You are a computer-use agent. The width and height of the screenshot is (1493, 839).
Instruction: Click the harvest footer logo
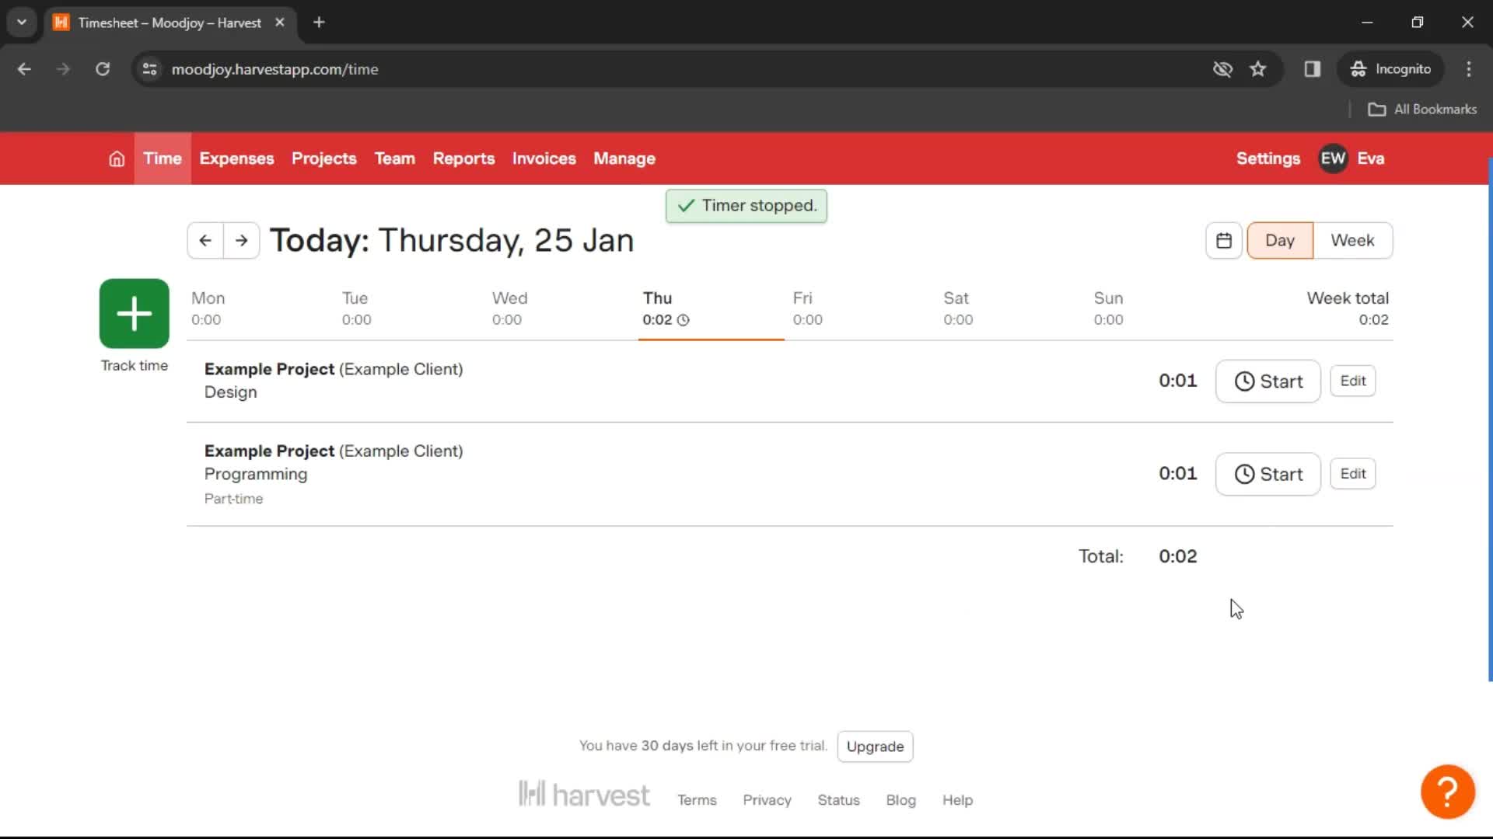click(584, 795)
